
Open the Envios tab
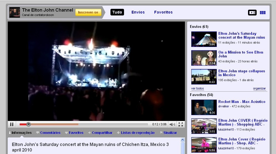tap(138, 12)
